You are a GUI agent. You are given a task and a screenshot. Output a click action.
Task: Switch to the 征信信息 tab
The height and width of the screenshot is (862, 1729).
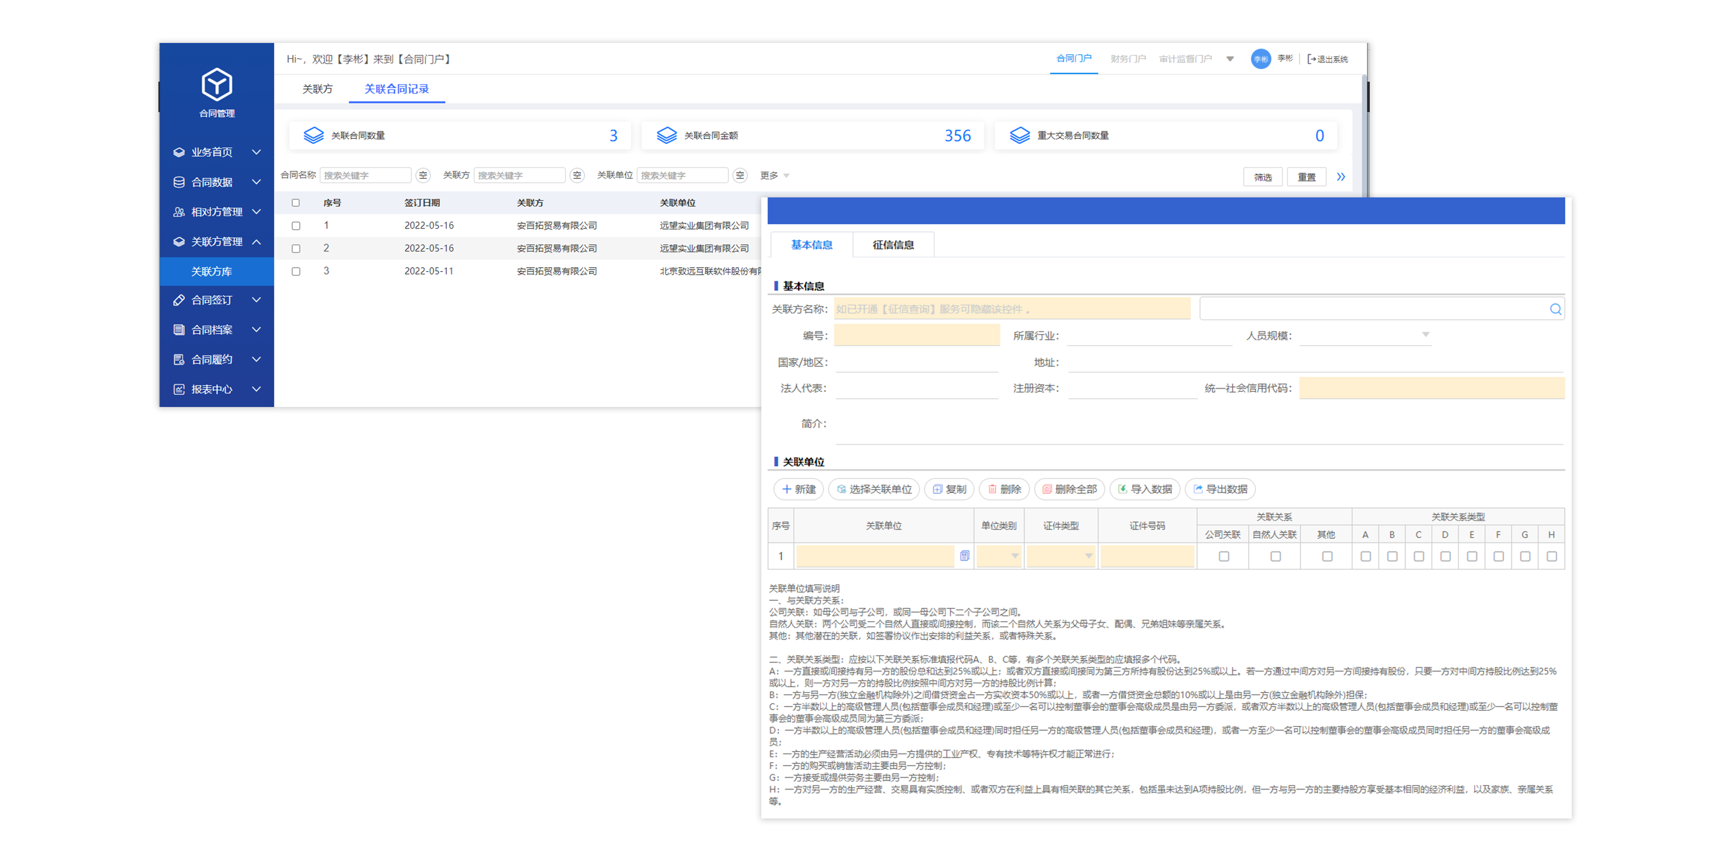coord(893,245)
